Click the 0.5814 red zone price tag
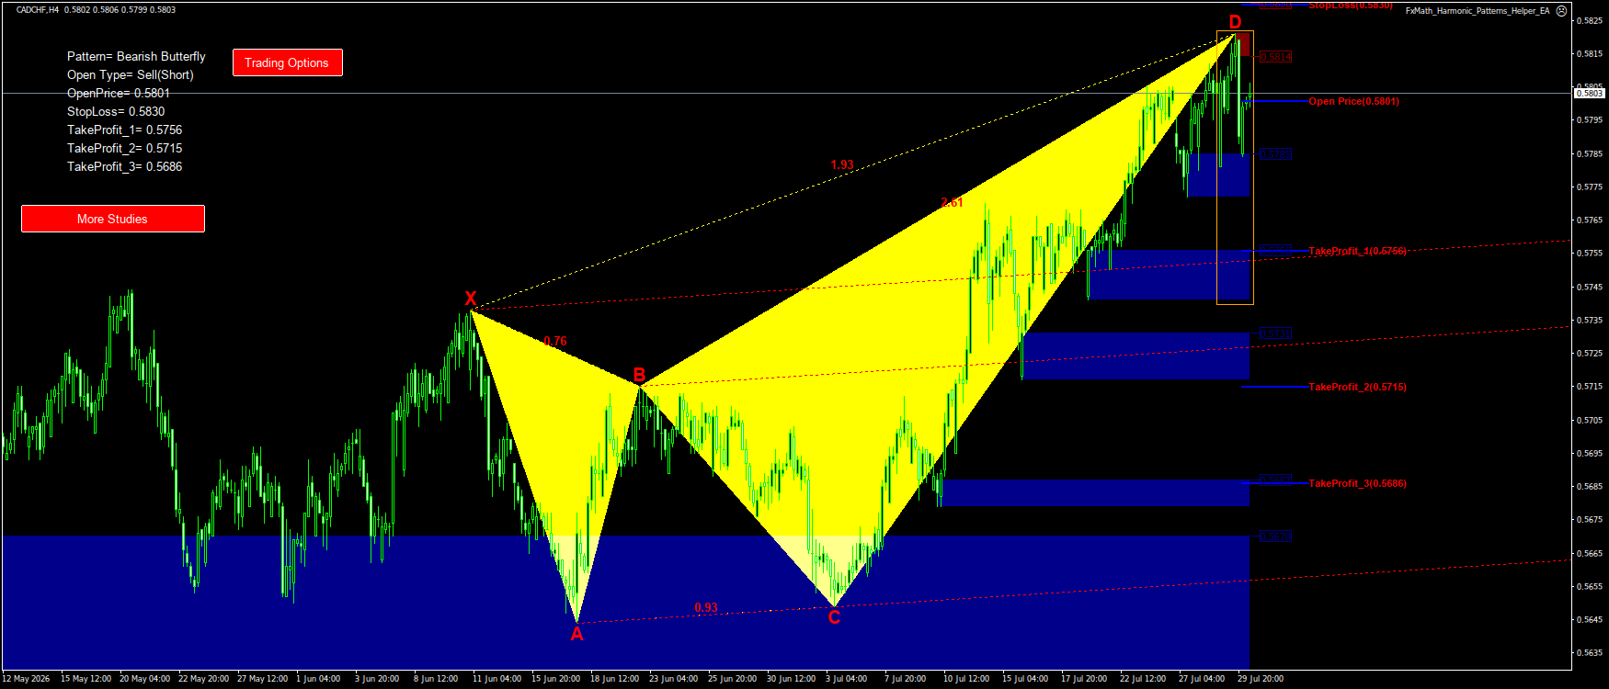1609x689 pixels. coord(1275,57)
